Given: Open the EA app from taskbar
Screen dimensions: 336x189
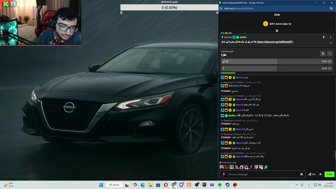Looking at the screenshot, I should 235,185.
